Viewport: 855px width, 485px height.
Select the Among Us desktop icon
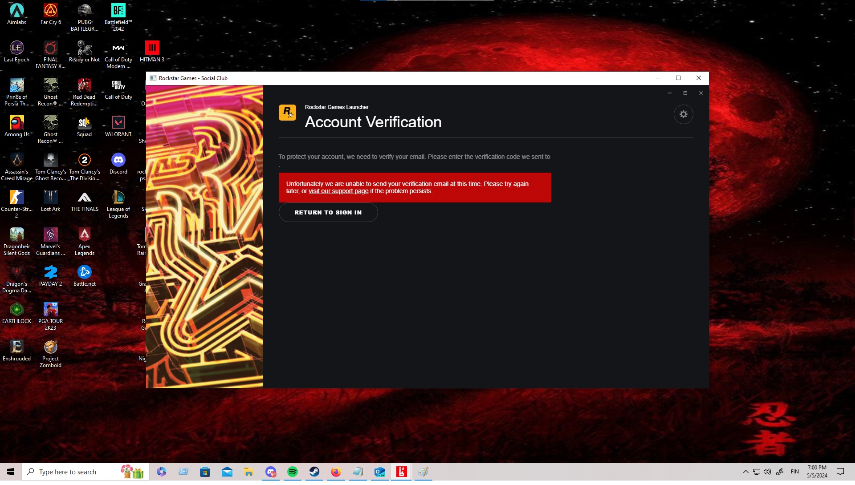(17, 126)
